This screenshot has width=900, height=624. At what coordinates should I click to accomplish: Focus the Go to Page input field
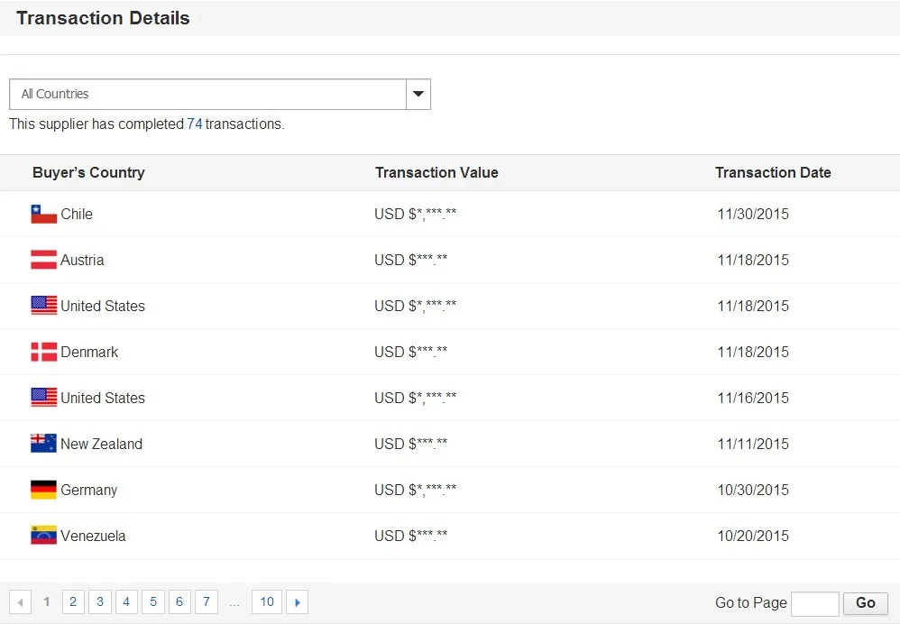tap(815, 603)
